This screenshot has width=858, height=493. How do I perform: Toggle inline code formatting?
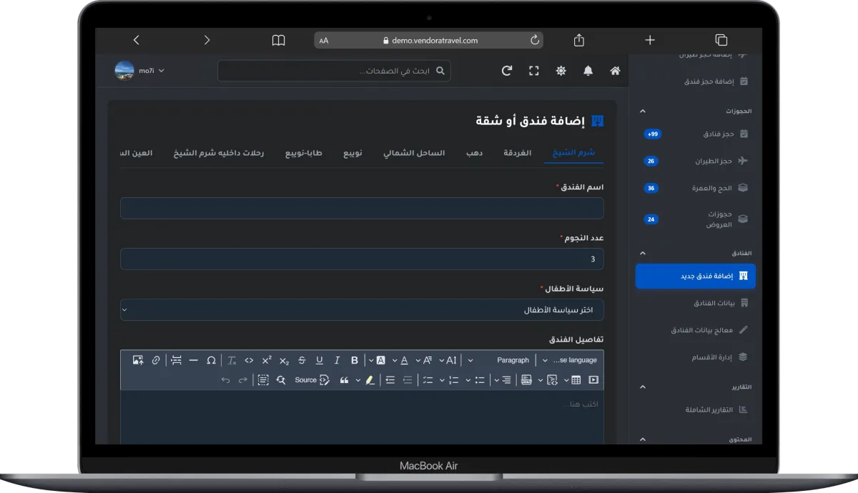(249, 360)
